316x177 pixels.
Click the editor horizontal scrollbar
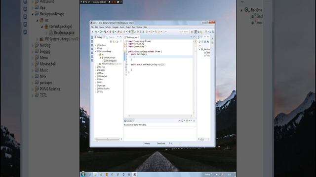click(x=160, y=116)
